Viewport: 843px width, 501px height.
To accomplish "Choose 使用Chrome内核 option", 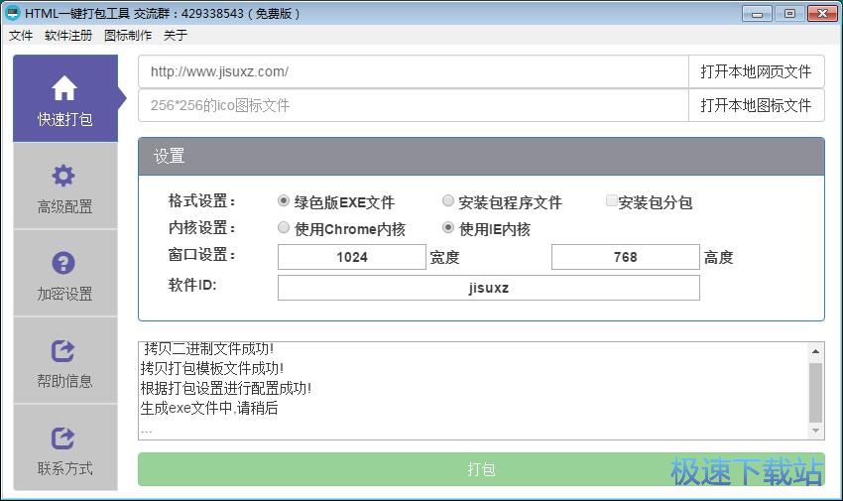I will point(284,227).
